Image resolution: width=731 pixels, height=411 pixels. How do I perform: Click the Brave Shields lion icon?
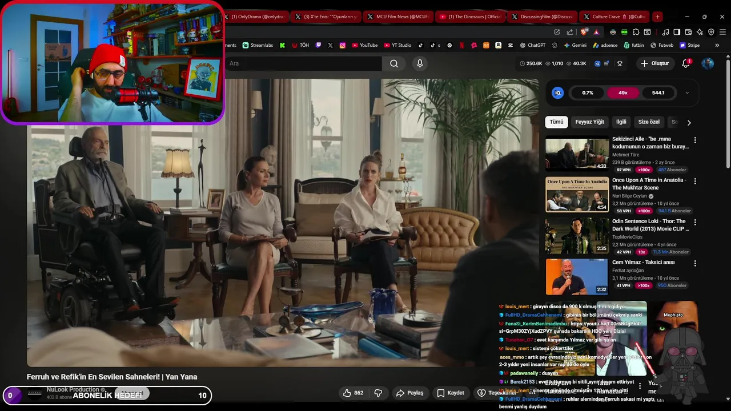coord(584,32)
